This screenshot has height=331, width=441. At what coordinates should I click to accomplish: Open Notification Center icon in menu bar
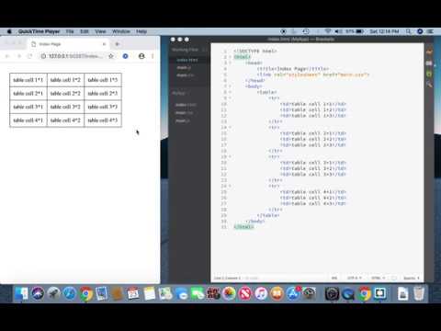tap(430, 31)
